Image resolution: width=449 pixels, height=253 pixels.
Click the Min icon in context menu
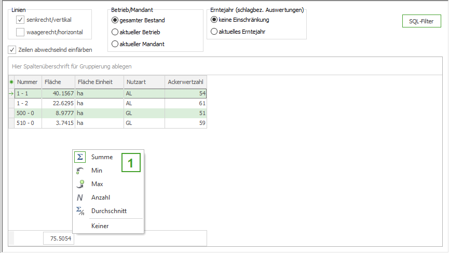79,171
